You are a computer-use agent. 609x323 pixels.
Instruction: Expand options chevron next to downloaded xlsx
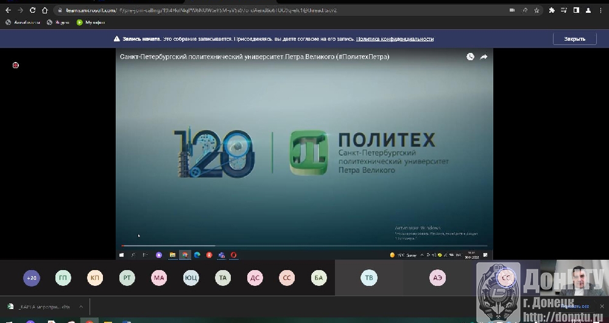81,307
